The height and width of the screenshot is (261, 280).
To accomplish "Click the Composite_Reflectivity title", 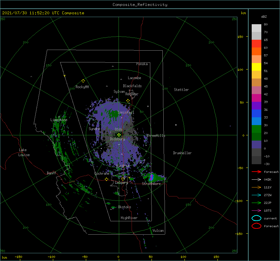I will pos(140,5).
